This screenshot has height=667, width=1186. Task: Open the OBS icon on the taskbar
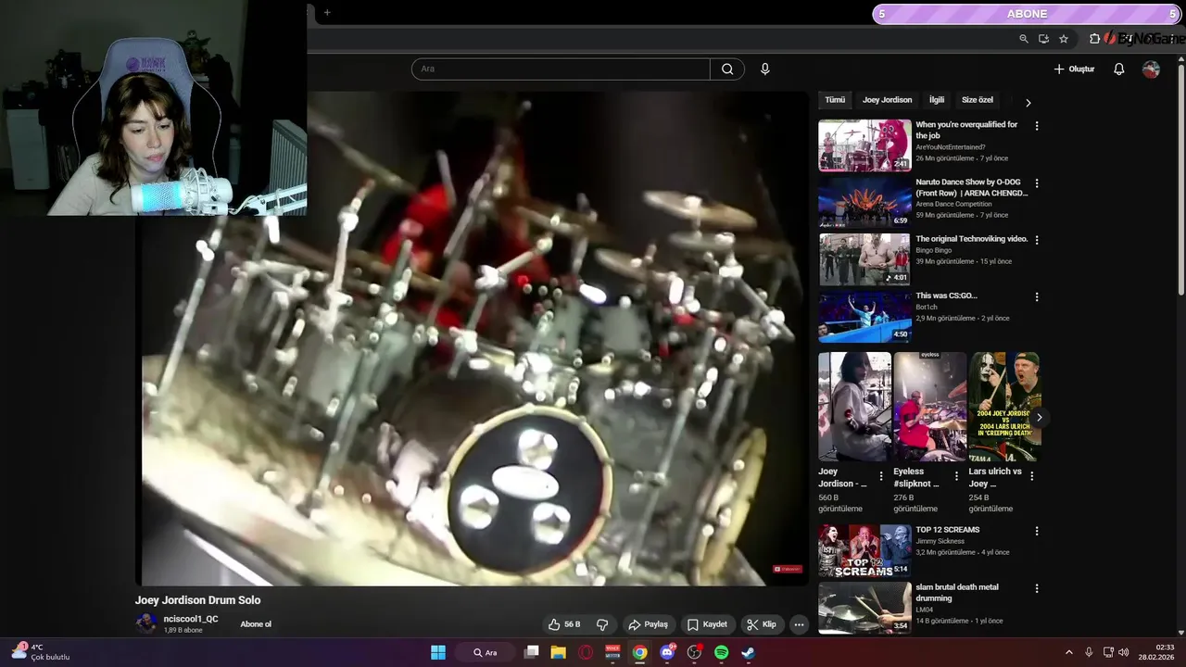(x=694, y=652)
